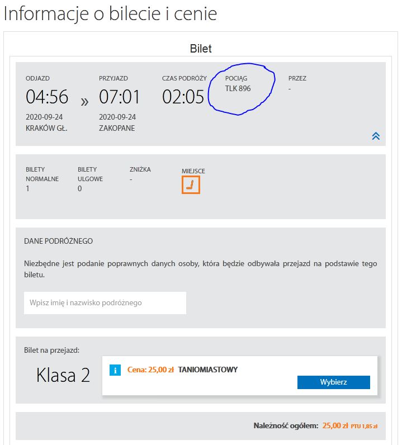
Task: Click the ZAKOPANE arrival station
Action: tap(117, 128)
